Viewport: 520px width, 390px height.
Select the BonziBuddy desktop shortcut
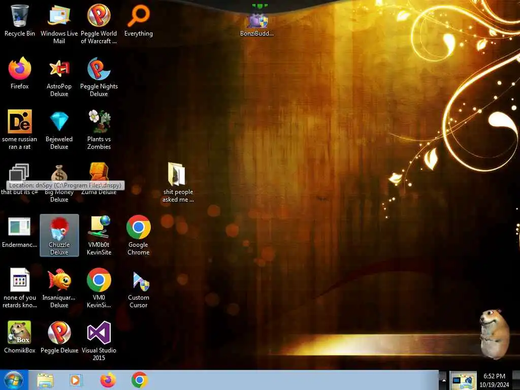pyautogui.click(x=257, y=20)
